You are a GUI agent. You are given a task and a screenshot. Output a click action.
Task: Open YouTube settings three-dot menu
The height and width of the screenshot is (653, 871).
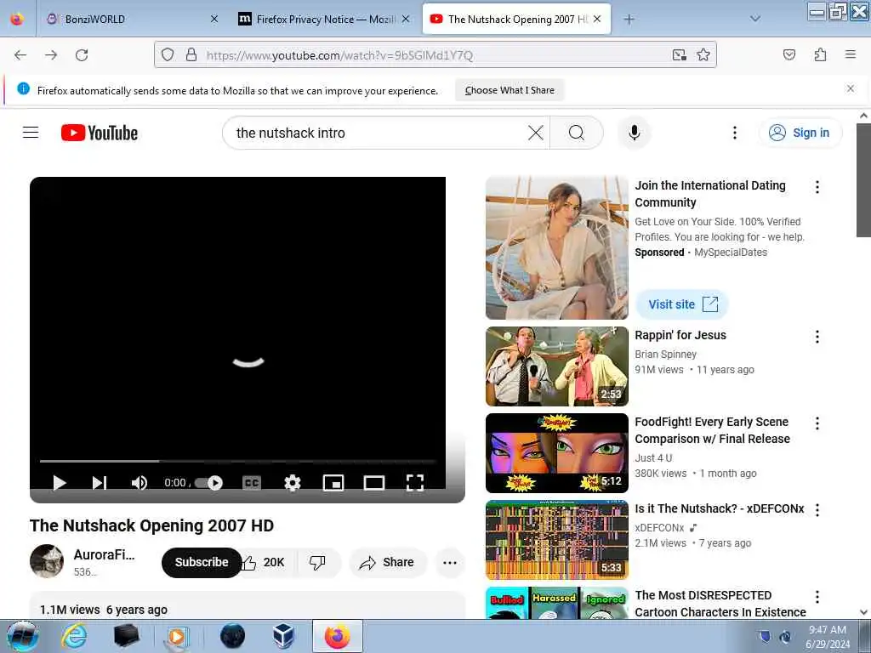click(734, 133)
